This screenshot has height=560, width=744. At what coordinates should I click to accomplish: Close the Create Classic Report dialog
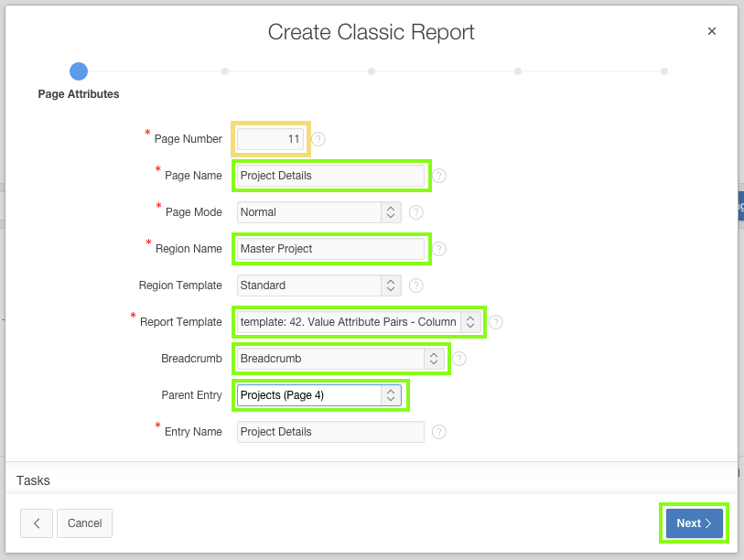712,31
